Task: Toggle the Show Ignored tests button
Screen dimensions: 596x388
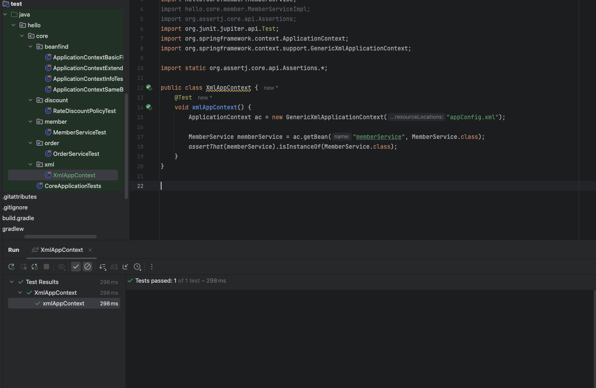Action: click(x=88, y=267)
